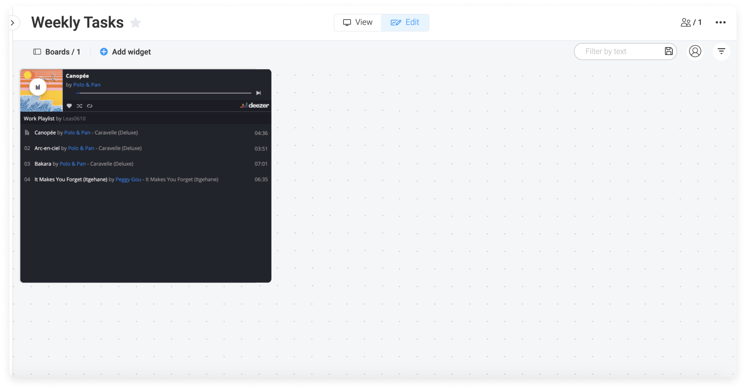Click Add widget button
The width and height of the screenshot is (746, 390).
[x=125, y=52]
